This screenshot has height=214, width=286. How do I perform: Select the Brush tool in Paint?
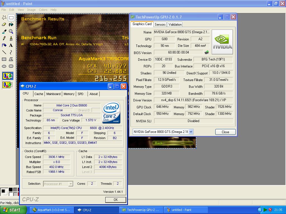pos(11,38)
